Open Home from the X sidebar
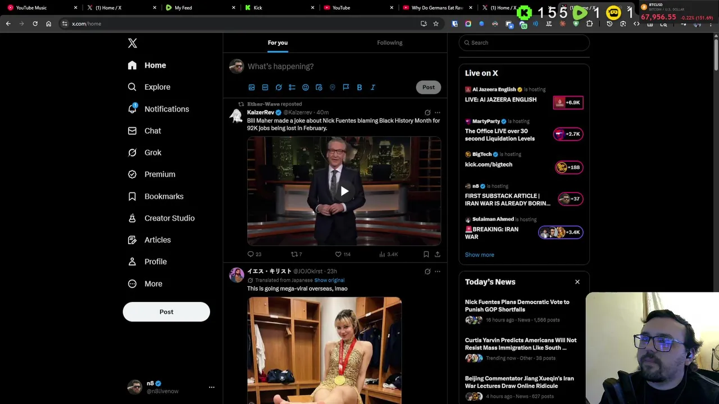 click(x=147, y=65)
